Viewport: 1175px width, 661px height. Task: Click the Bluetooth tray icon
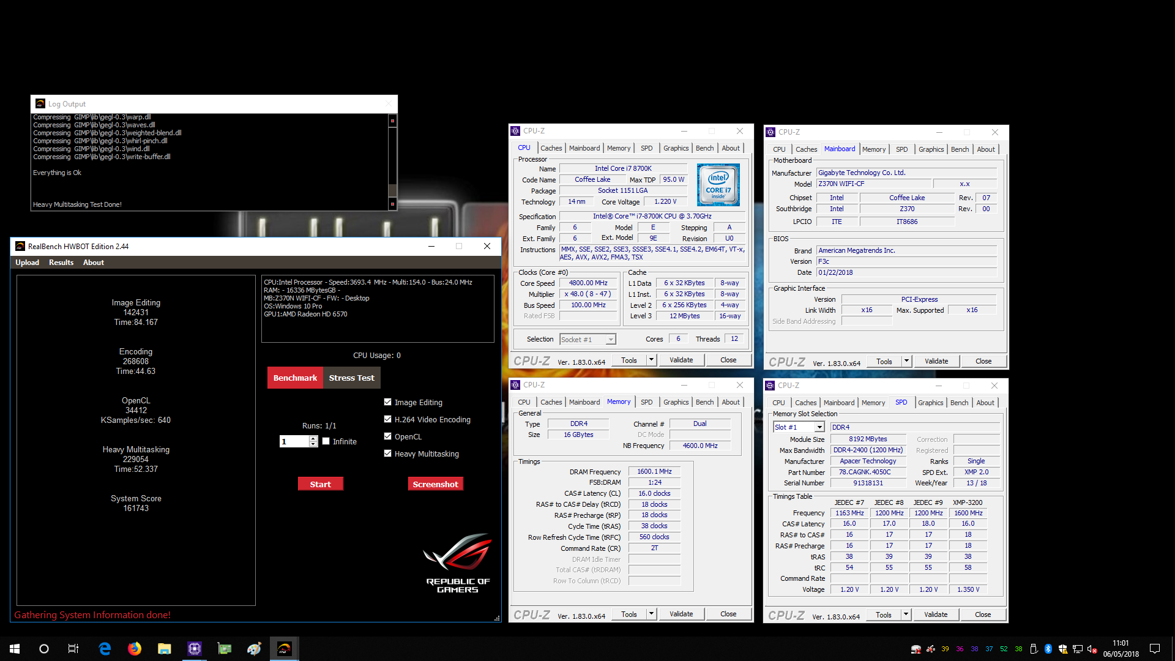1048,649
